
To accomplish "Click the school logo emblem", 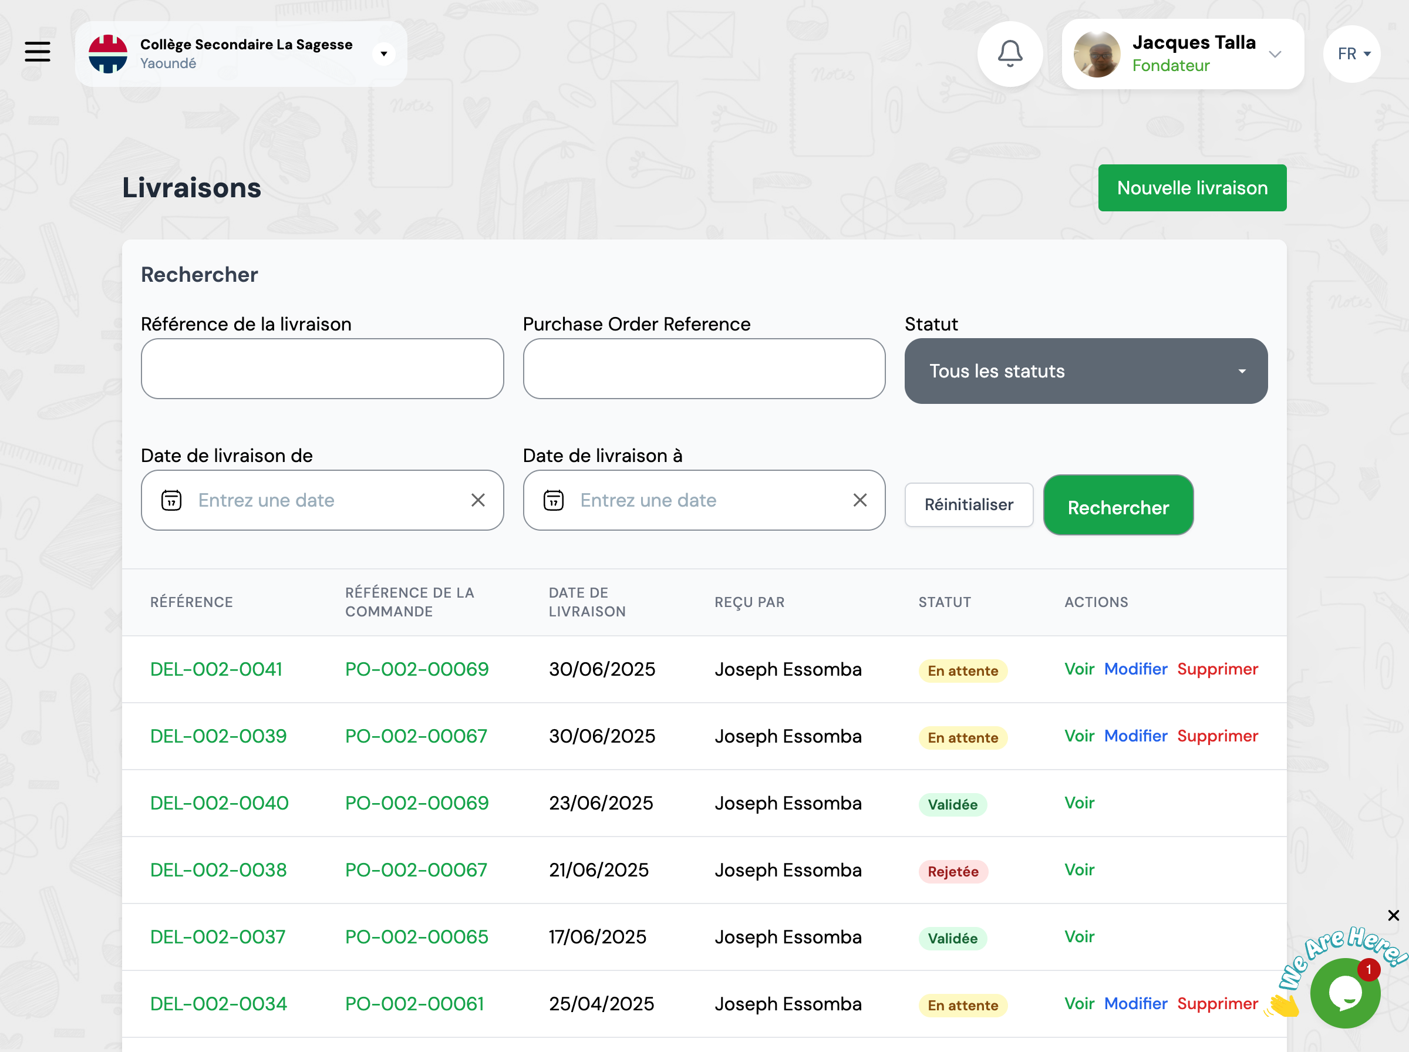I will click(107, 54).
